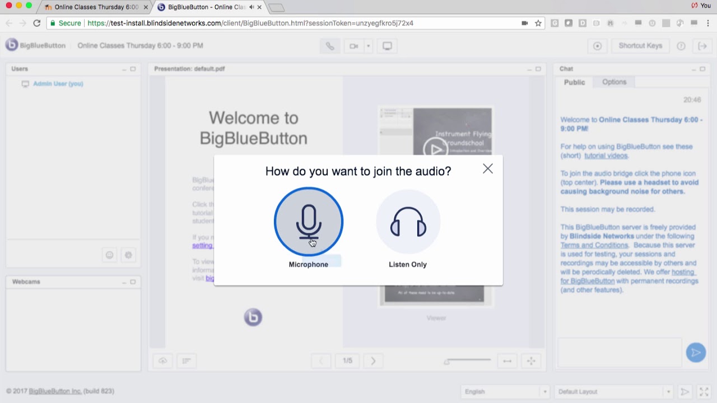
Task: Switch to the Public chat tab
Action: pyautogui.click(x=574, y=82)
